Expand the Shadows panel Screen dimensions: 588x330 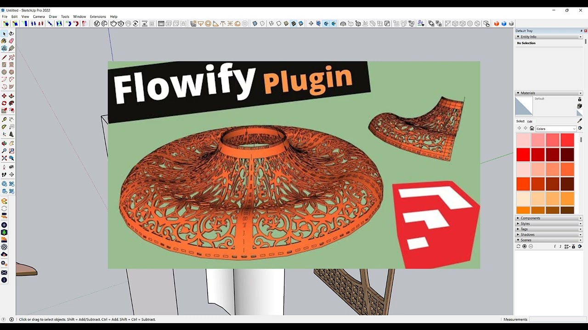tap(518, 235)
